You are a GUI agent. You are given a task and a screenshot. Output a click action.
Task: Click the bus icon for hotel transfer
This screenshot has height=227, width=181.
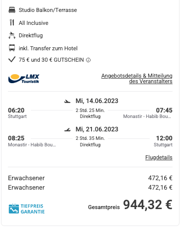tap(12, 48)
